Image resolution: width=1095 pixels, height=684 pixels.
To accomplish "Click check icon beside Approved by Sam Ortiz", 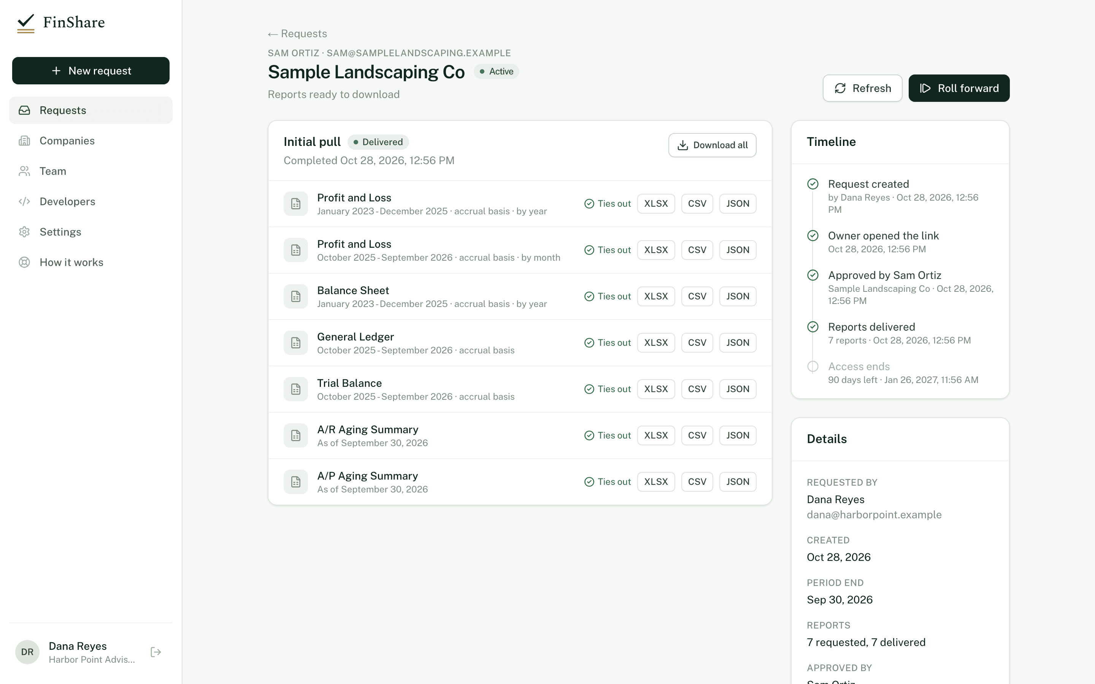I will pos(813,275).
